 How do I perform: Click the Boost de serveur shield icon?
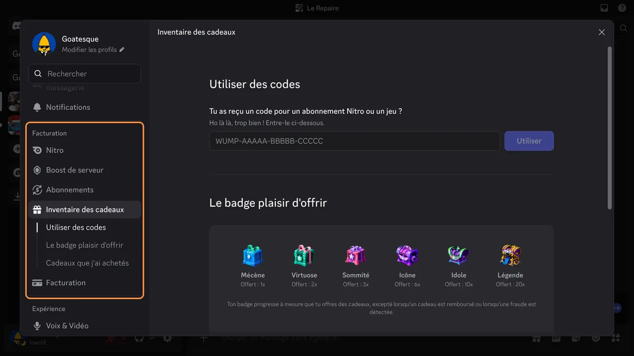point(37,170)
